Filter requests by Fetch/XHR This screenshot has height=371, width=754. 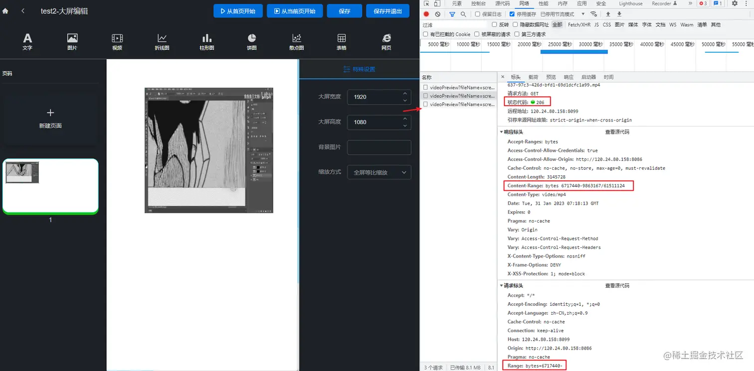pos(579,24)
